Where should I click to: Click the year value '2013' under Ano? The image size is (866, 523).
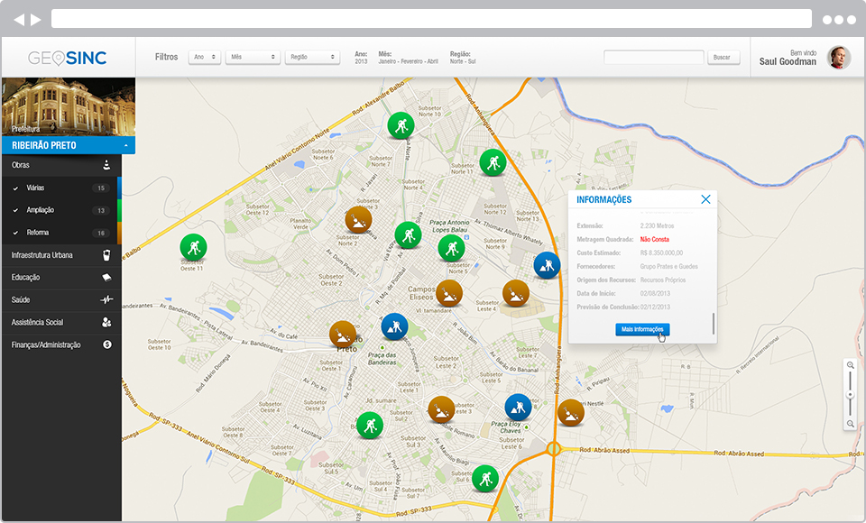coord(361,61)
